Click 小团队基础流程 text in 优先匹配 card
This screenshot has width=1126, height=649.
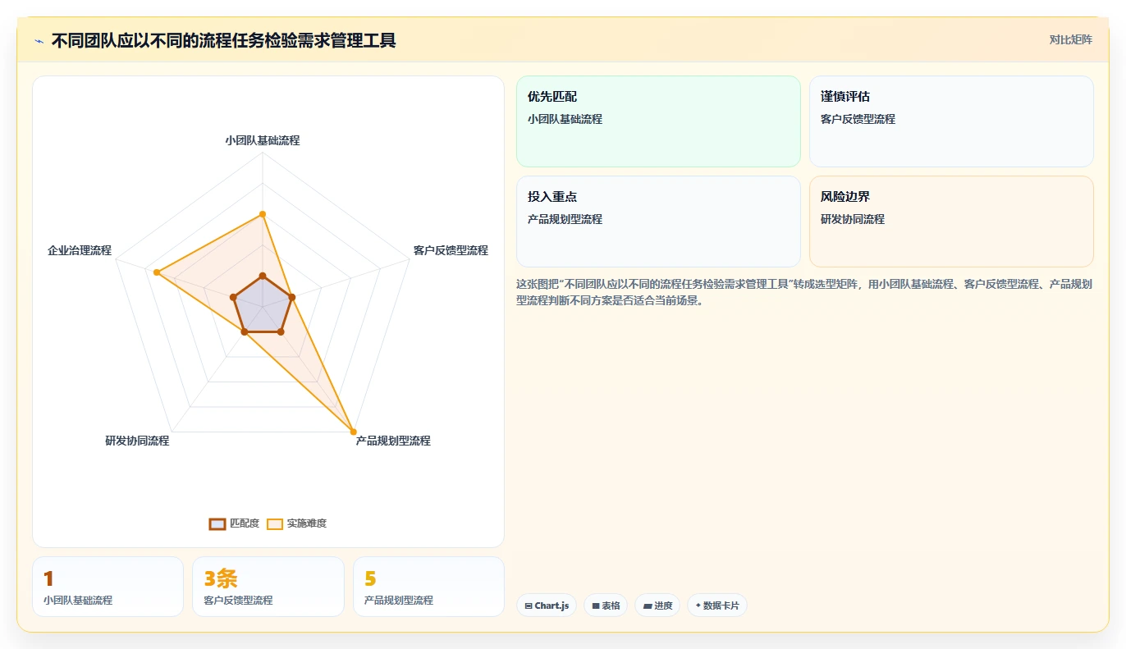point(565,119)
